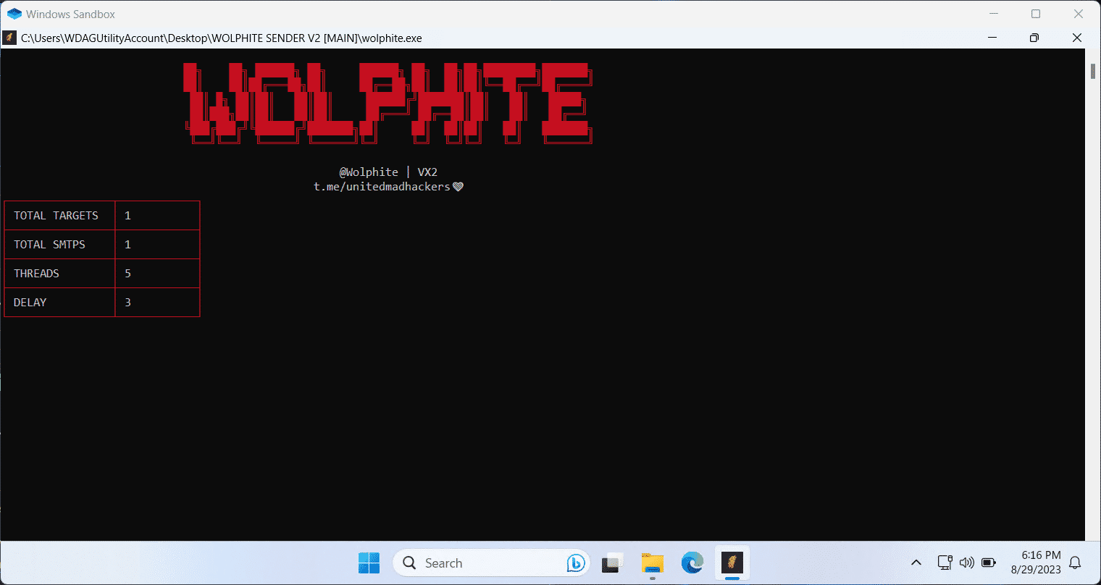This screenshot has width=1101, height=585.
Task: Open the clock showing 6:16 PM
Action: (1036, 563)
